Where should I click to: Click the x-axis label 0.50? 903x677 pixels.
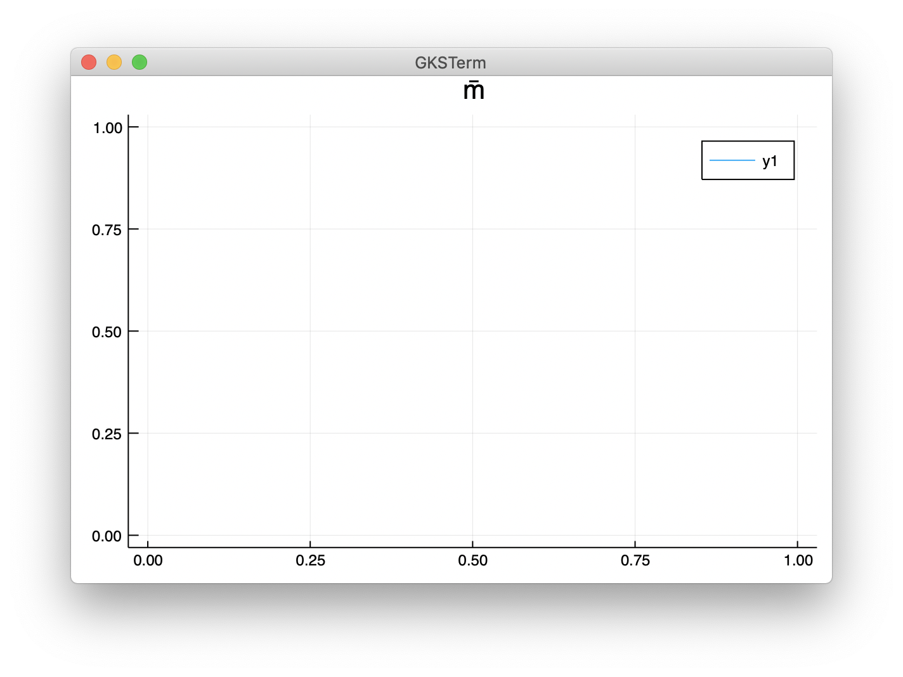click(x=472, y=560)
